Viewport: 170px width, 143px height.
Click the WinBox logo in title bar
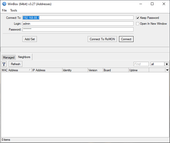pos(4,4)
